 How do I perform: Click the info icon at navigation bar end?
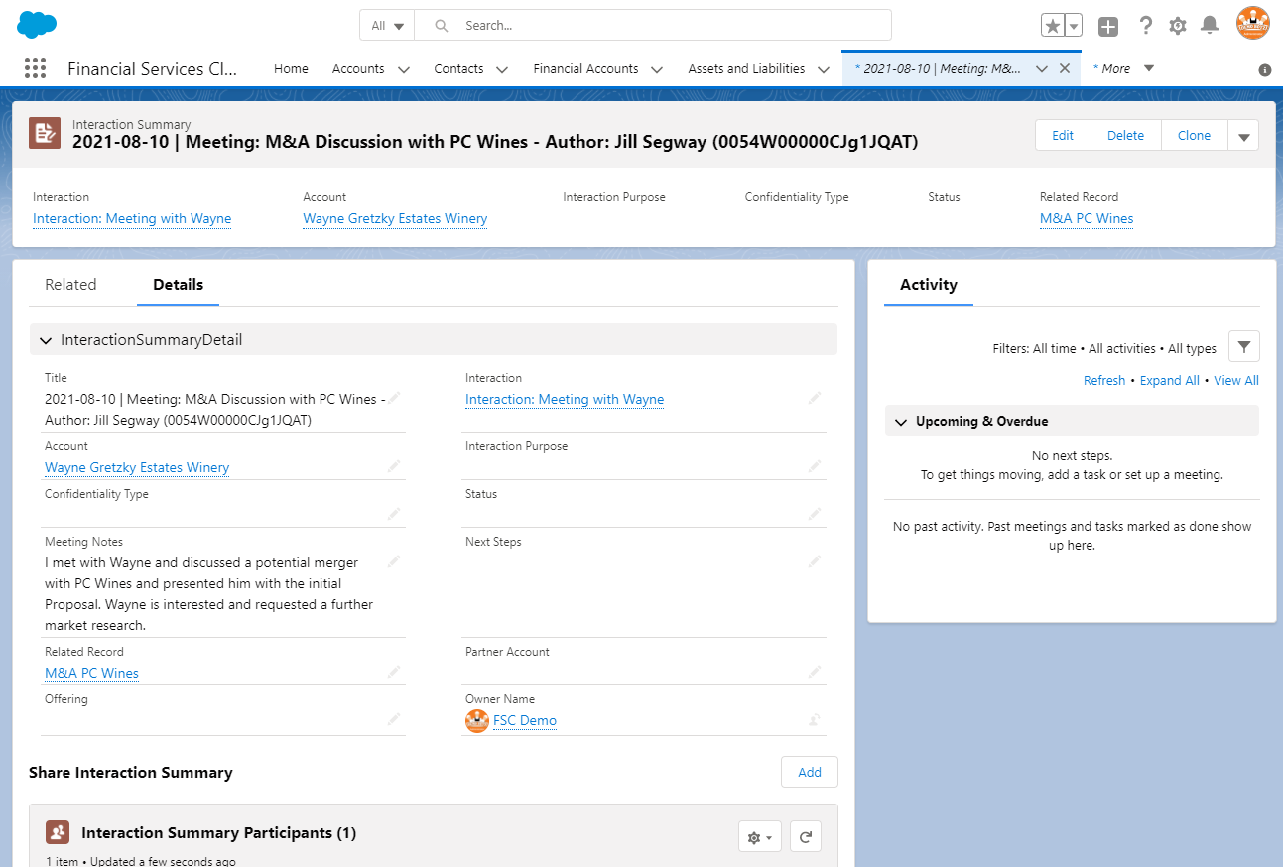tap(1265, 70)
